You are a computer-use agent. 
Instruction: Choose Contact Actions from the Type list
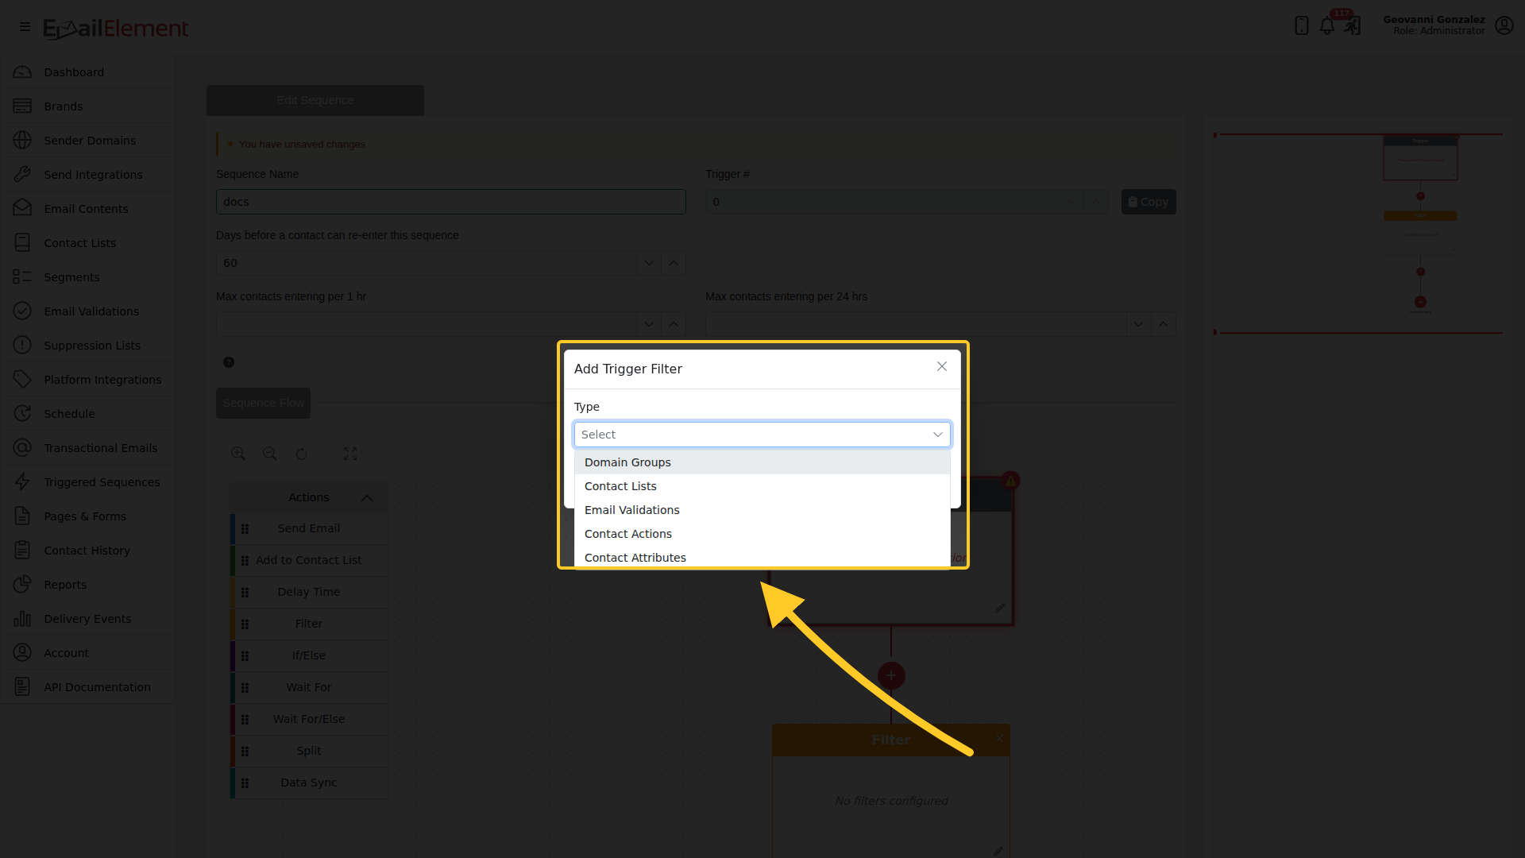[x=762, y=534]
